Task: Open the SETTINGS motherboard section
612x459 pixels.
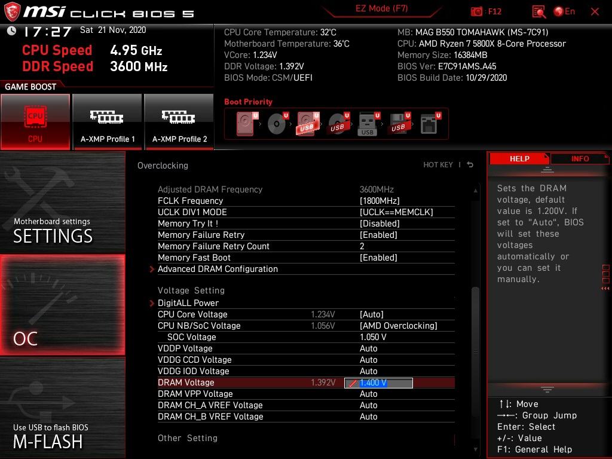Action: click(x=62, y=203)
